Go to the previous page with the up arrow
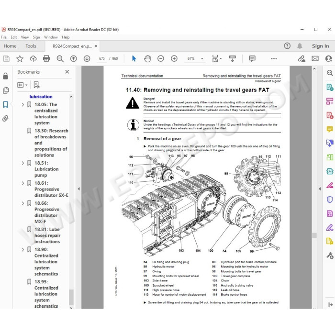The image size is (335, 335). coord(74,58)
